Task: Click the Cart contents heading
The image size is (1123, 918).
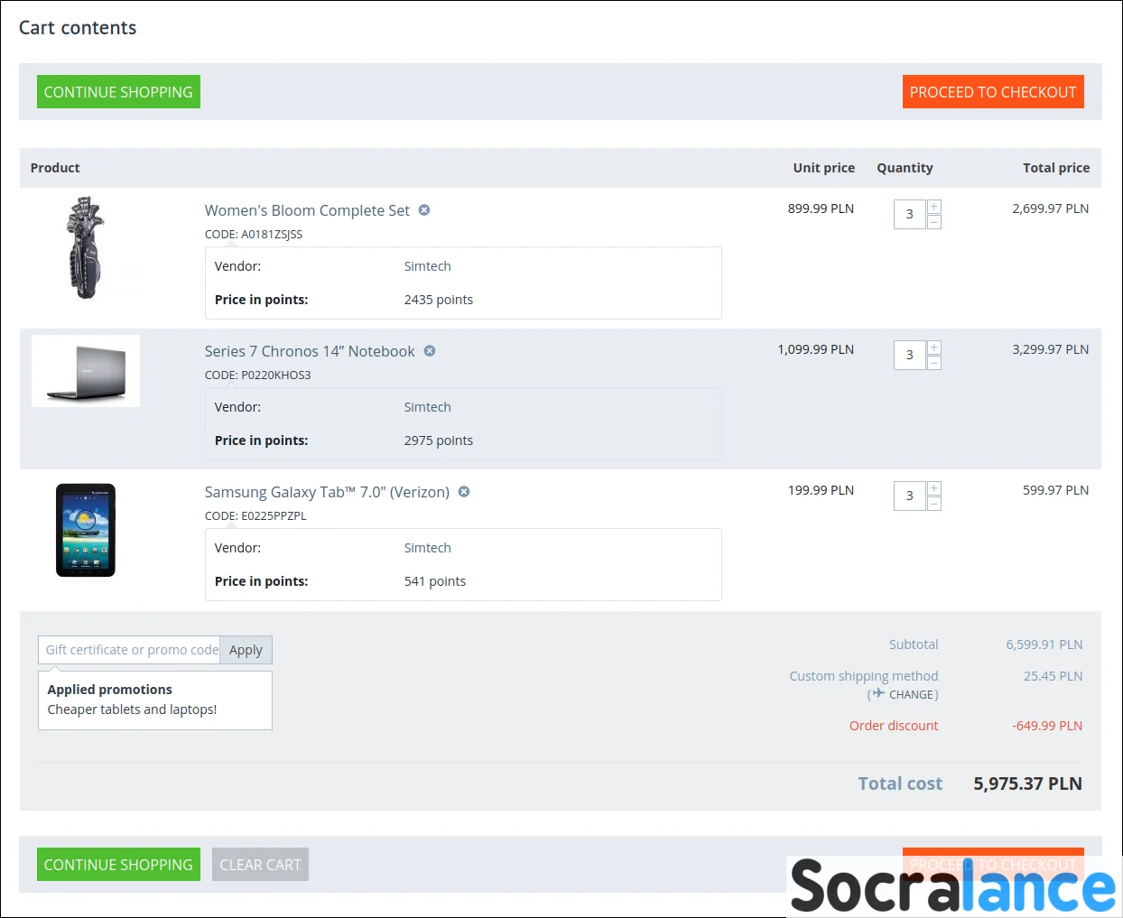Action: 78,28
